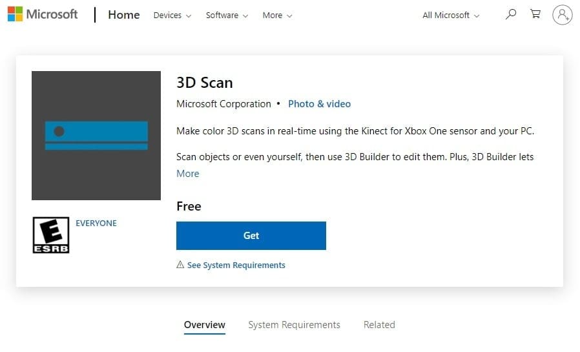The image size is (580, 352).
Task: Click the account sign-in avatar icon
Action: pyautogui.click(x=563, y=15)
